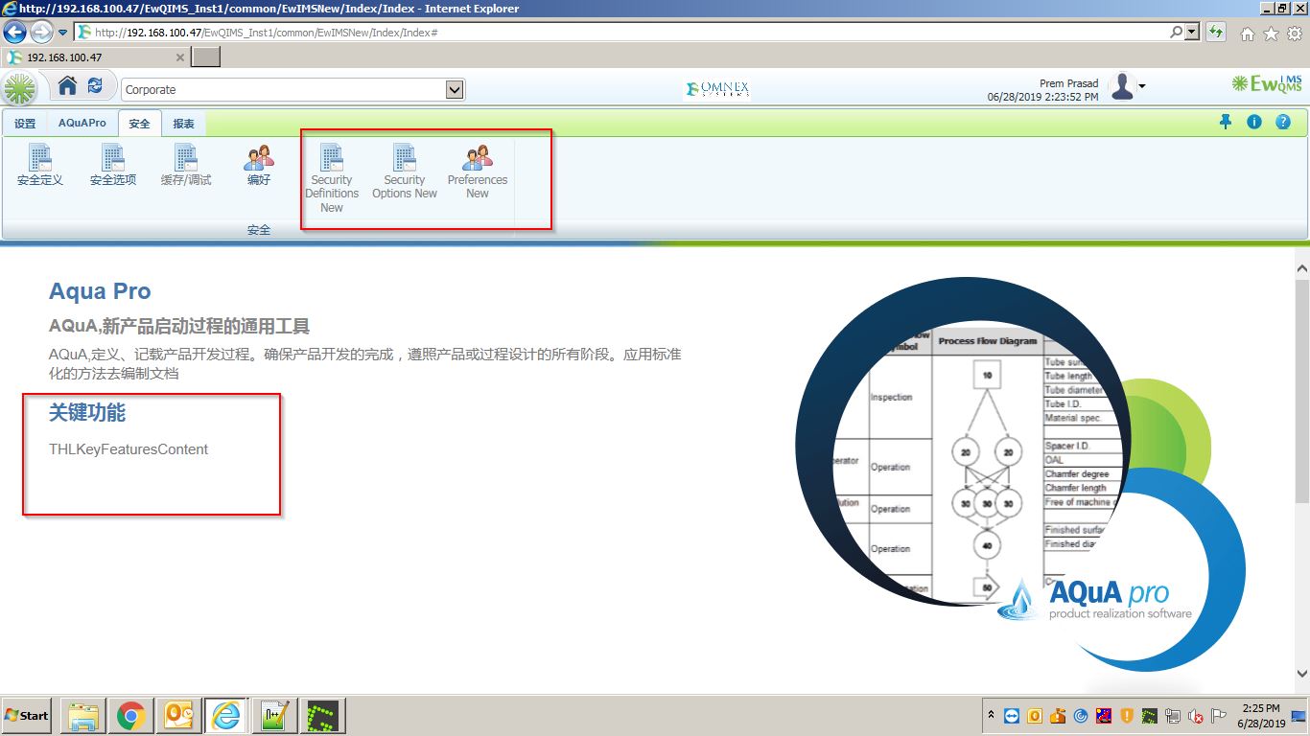This screenshot has height=736, width=1310.
Task: Select the 安全 tab
Action: click(x=140, y=124)
